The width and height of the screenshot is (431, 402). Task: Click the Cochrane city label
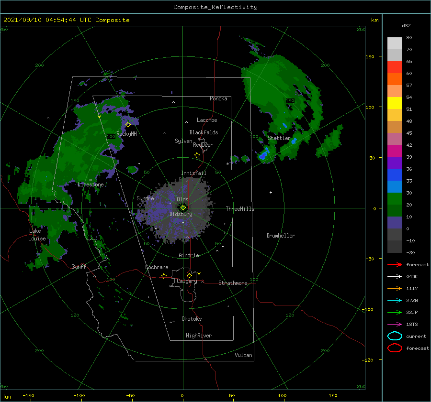[157, 267]
